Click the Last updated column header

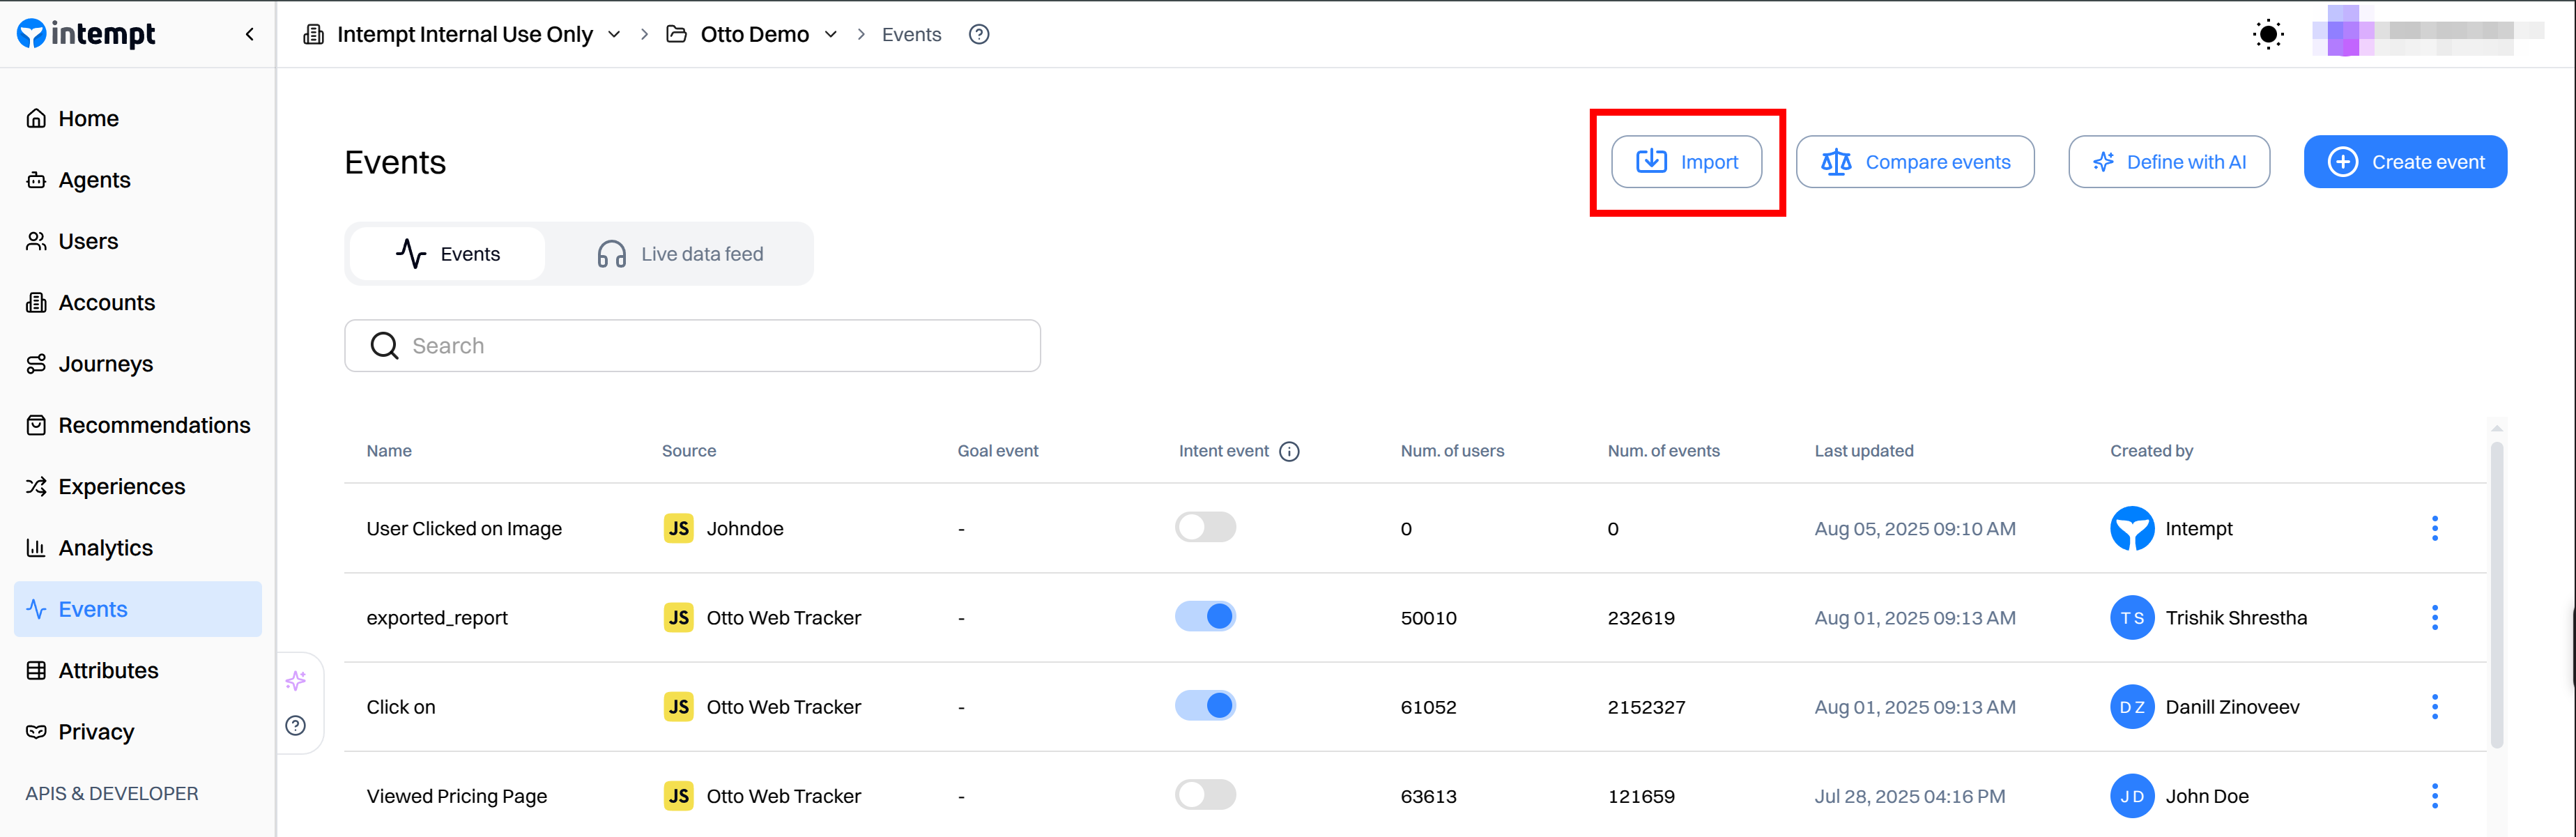(1864, 451)
